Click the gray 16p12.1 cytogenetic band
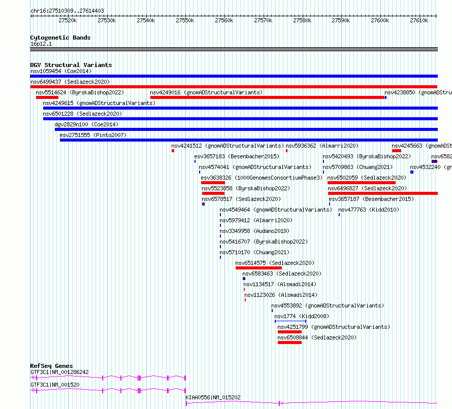 (234, 49)
